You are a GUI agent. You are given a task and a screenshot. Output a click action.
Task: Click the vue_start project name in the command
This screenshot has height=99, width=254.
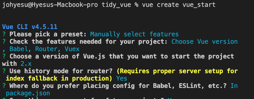(199, 5)
